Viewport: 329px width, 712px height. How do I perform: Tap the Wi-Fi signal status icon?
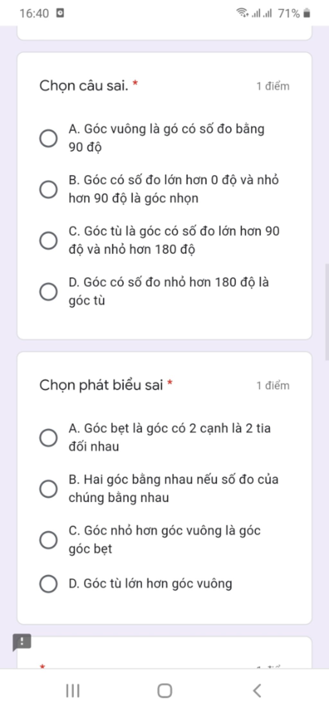click(x=243, y=13)
